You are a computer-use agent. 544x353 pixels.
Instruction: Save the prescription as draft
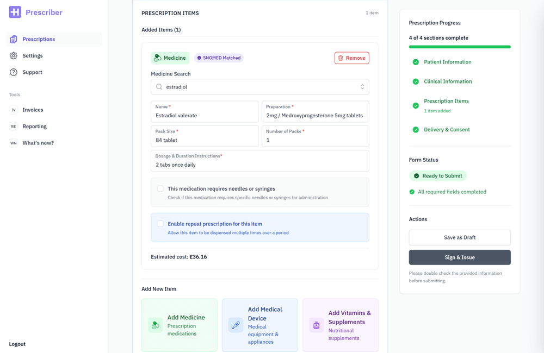(x=460, y=237)
